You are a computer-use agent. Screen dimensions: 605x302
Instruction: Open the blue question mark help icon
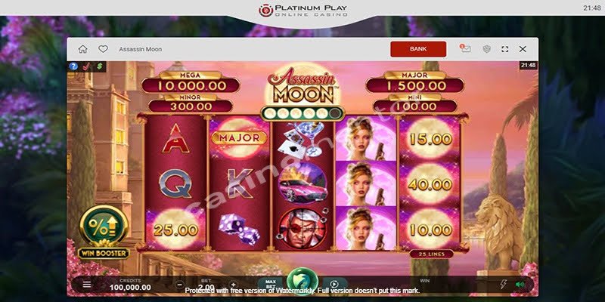(x=73, y=66)
